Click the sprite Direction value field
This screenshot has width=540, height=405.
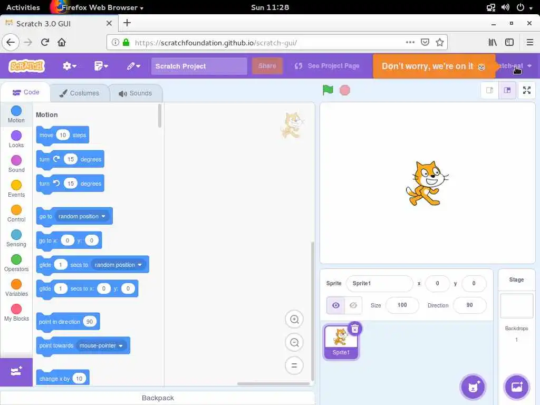469,305
